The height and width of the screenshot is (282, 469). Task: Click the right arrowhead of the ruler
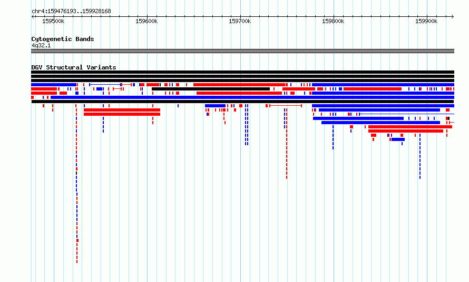pyautogui.click(x=453, y=17)
